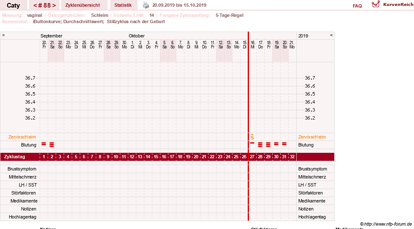The height and width of the screenshot is (229, 414).
Task: Click the '30. Mo' date header
Action: (124, 45)
